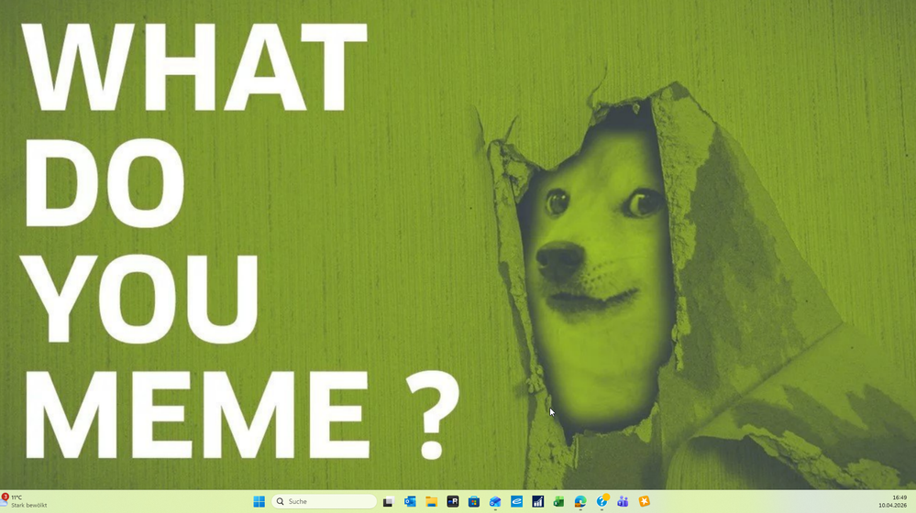Click the Suche search box
The height and width of the screenshot is (513, 916).
point(324,501)
